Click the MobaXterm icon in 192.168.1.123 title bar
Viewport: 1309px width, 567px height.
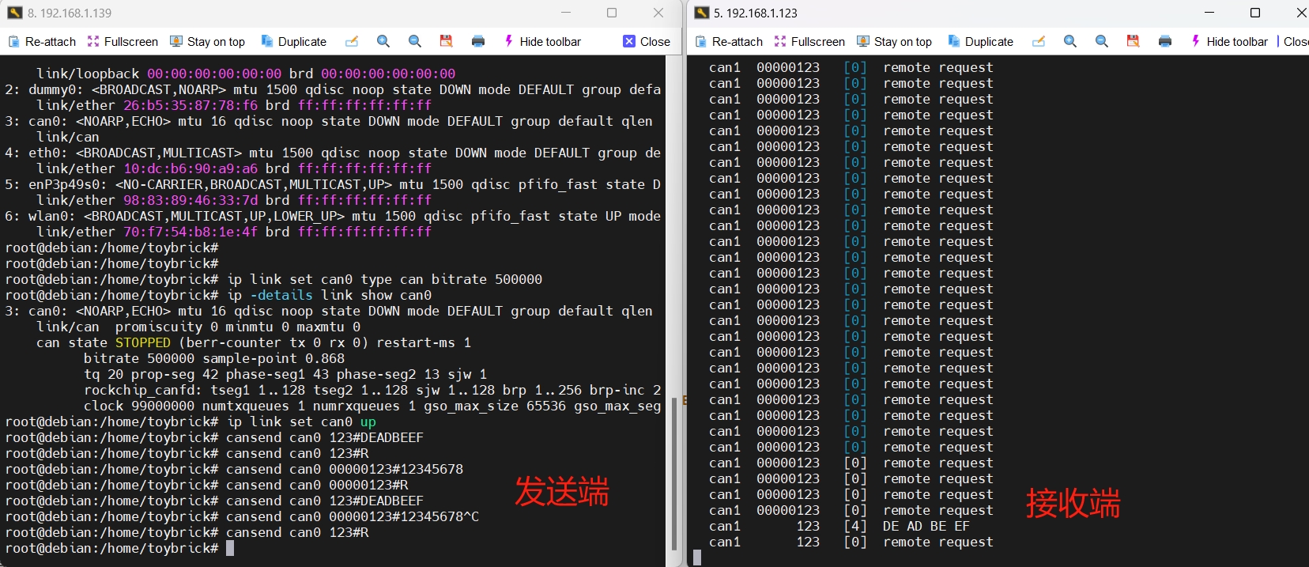[x=701, y=13]
